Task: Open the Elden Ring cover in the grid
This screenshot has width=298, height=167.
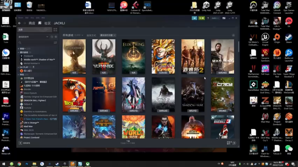Action: [x=133, y=56]
